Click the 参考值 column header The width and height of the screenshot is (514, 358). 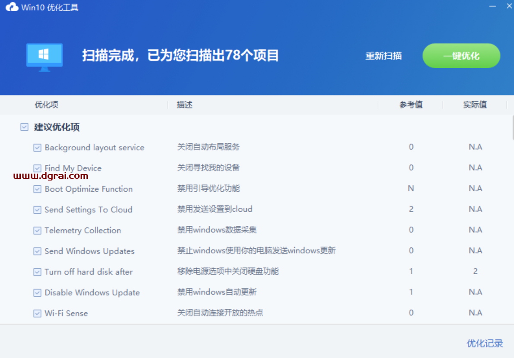(411, 105)
